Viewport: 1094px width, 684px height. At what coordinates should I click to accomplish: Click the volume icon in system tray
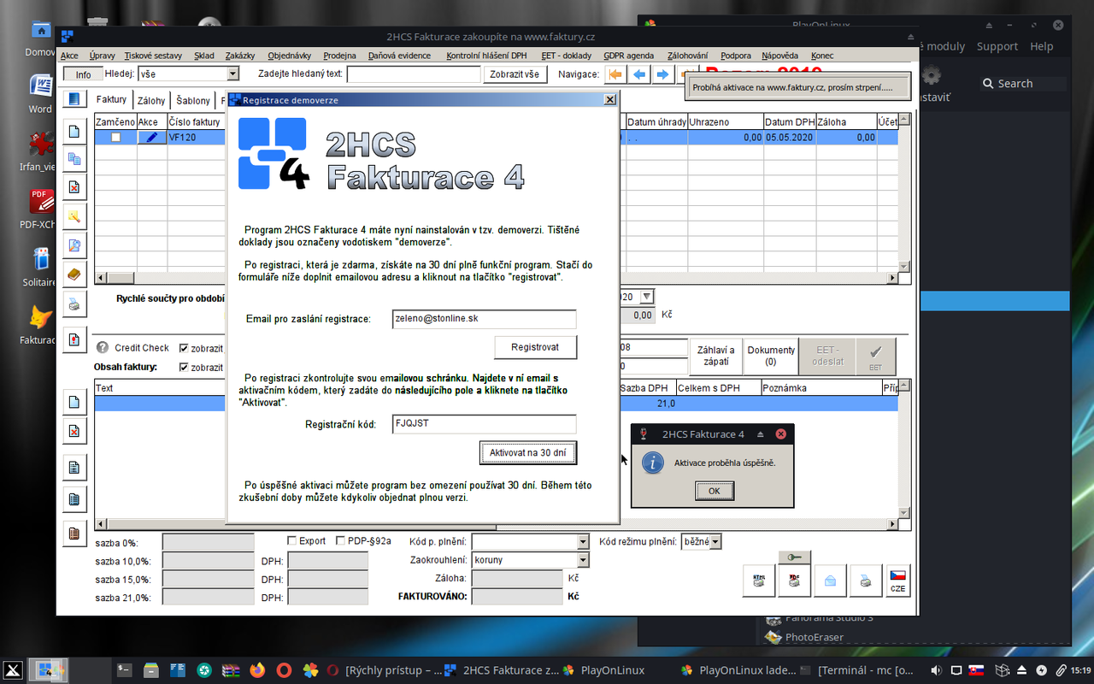click(936, 670)
